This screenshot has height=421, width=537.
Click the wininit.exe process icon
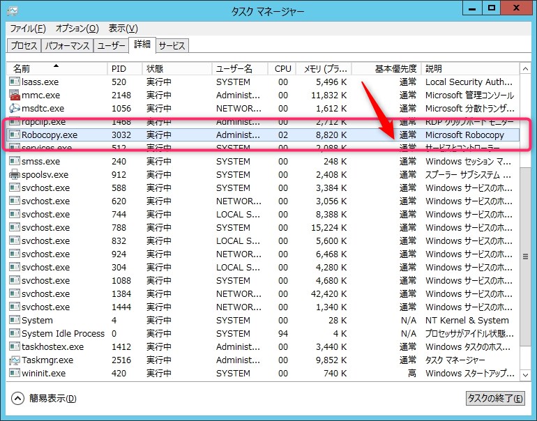click(15, 373)
